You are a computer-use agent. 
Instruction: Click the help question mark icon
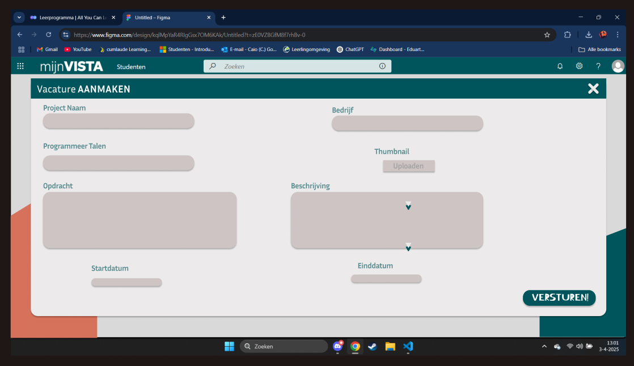tap(598, 66)
